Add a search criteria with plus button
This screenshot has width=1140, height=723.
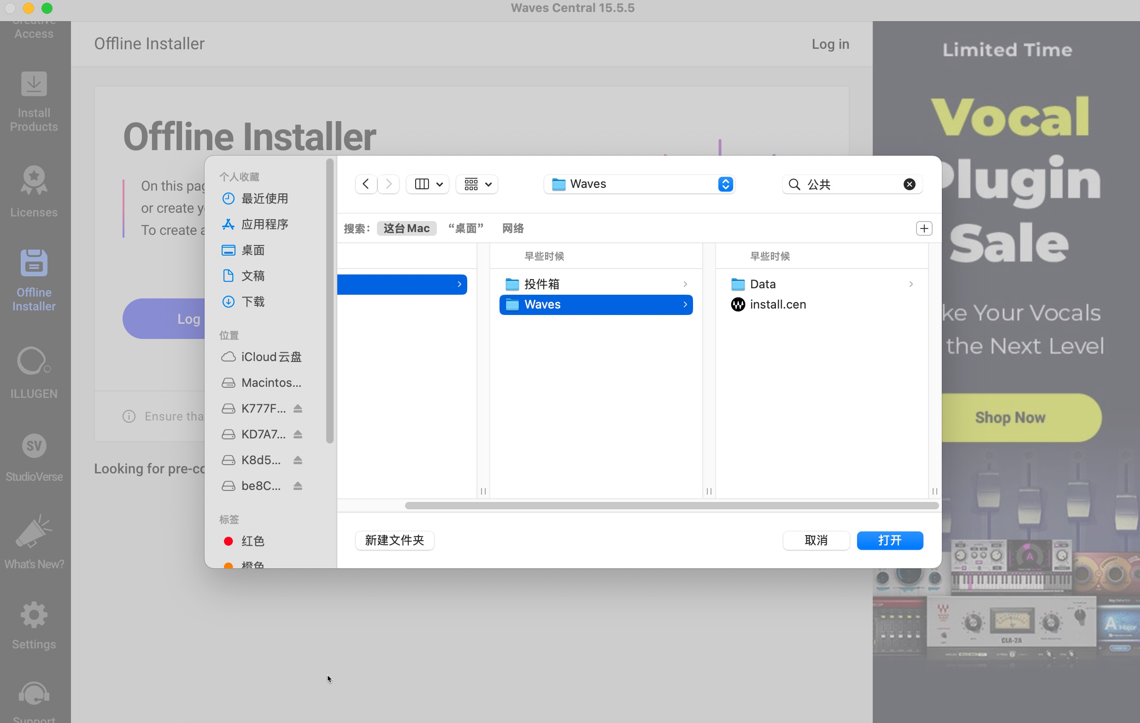pos(923,228)
